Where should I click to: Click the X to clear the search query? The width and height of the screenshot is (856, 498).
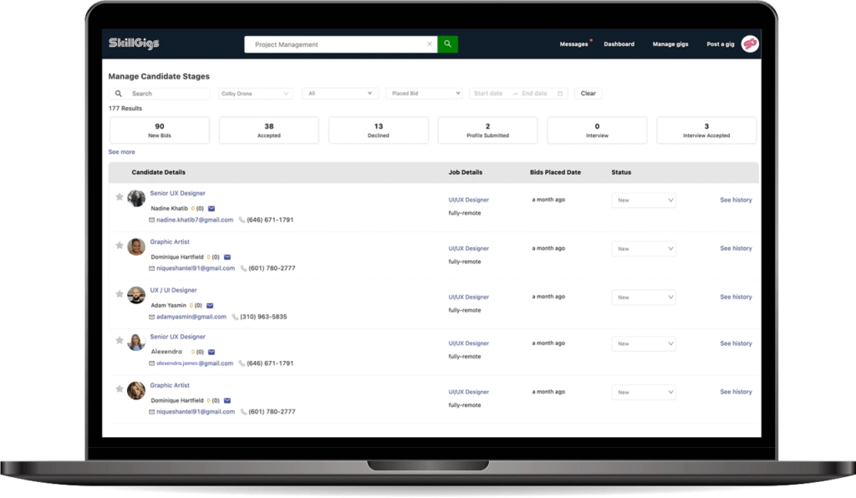[x=430, y=43]
